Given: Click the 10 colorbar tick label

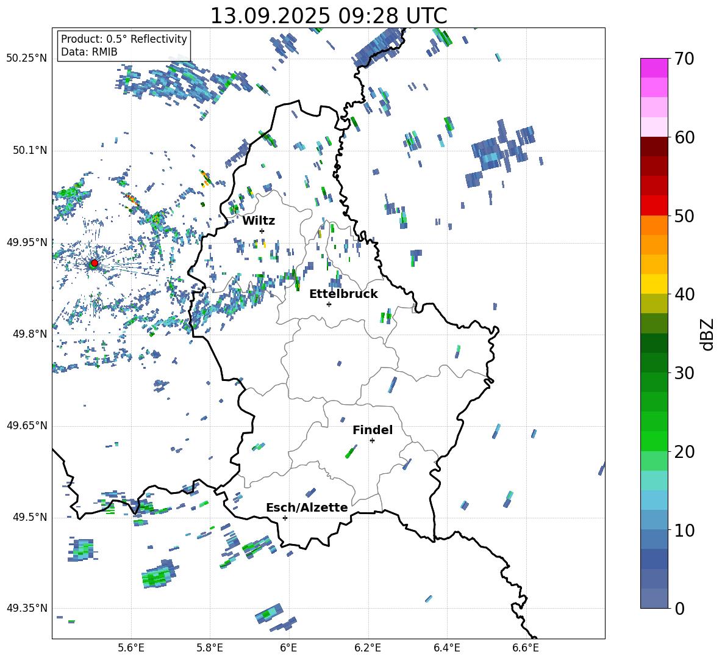Looking at the screenshot, I should point(684,530).
